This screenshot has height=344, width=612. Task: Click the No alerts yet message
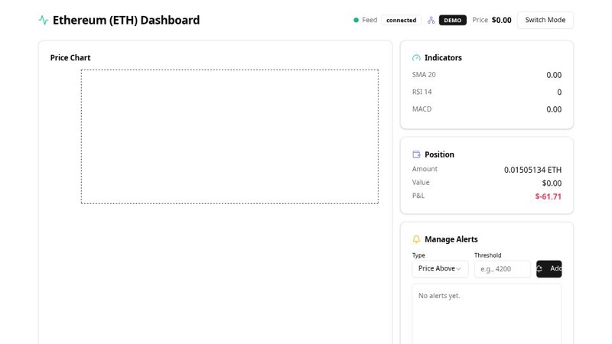coord(439,296)
